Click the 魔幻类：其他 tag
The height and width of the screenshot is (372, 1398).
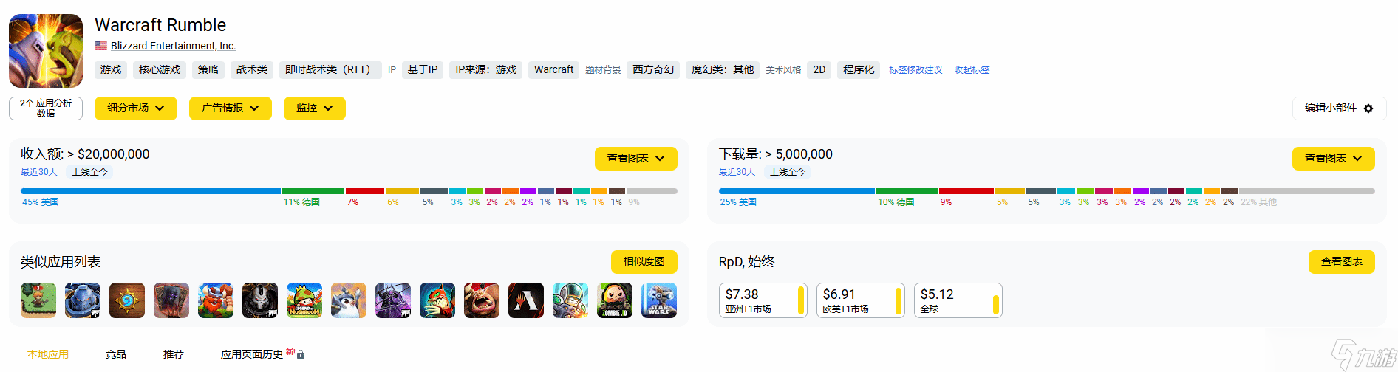pos(723,69)
